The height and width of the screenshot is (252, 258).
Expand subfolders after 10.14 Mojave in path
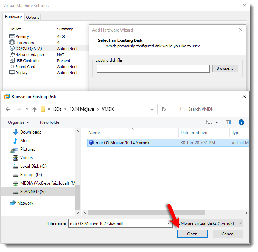tap(98, 109)
